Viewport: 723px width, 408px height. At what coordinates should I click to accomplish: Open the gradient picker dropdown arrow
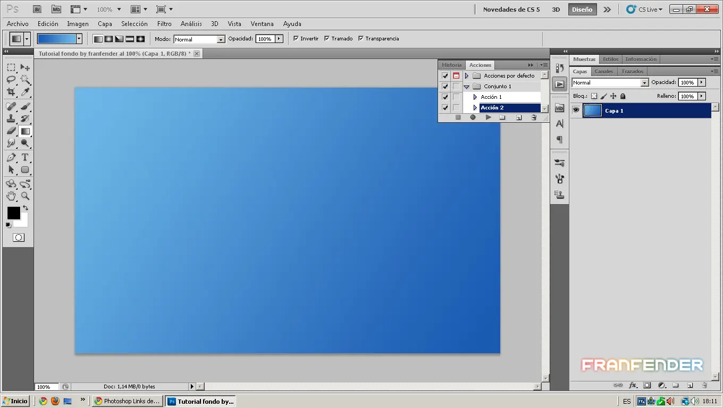79,39
